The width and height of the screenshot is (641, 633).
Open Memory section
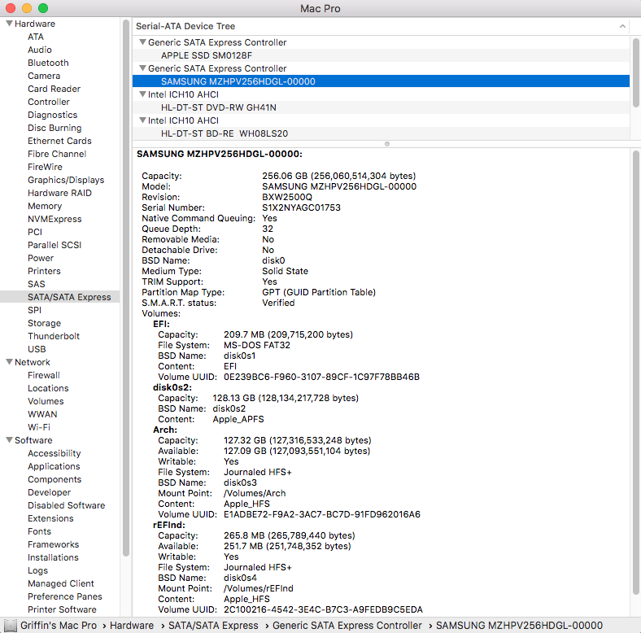point(45,206)
